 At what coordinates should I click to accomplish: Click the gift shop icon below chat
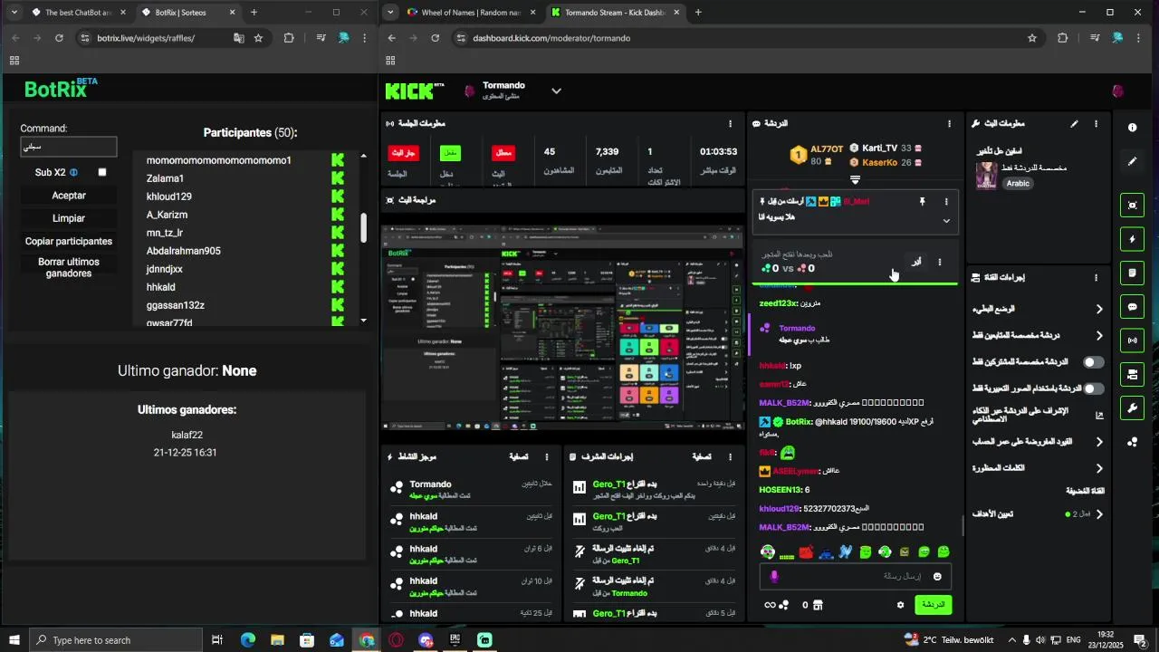[x=818, y=605]
